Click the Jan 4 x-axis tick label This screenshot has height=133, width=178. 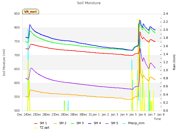124,114
